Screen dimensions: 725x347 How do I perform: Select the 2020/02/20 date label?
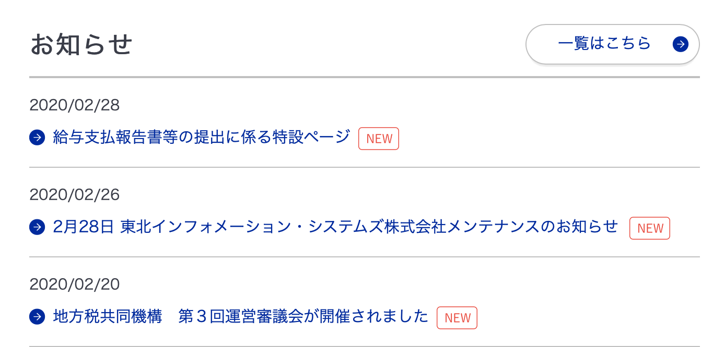click(x=75, y=284)
